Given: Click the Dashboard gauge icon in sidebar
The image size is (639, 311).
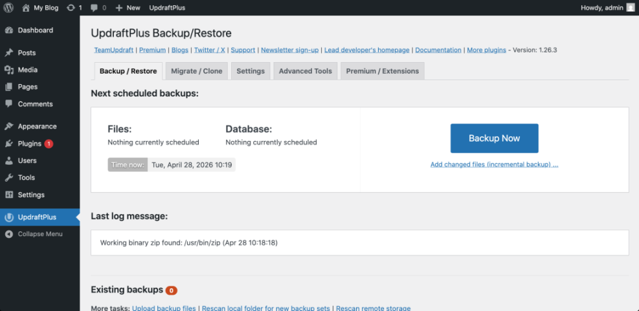Looking at the screenshot, I should [x=9, y=30].
